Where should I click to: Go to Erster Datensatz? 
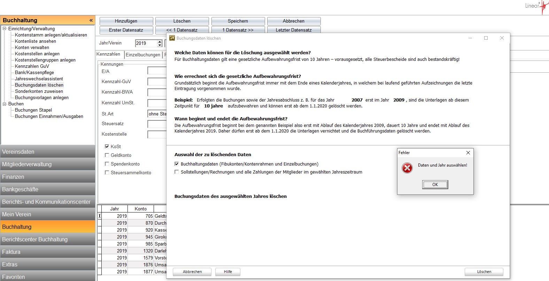126,30
